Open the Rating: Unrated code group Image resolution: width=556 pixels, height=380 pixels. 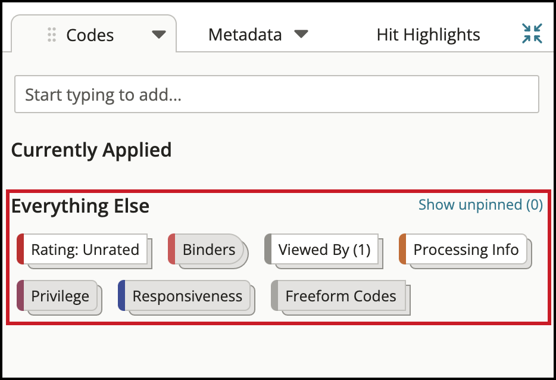point(85,250)
